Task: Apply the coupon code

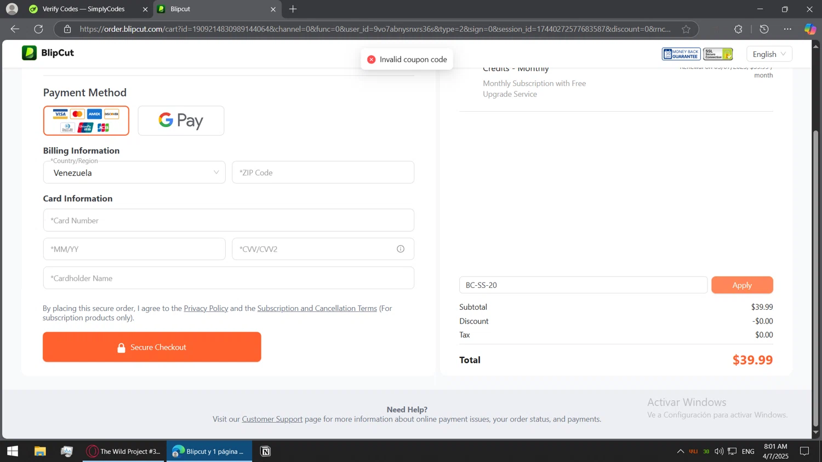Action: pyautogui.click(x=742, y=285)
